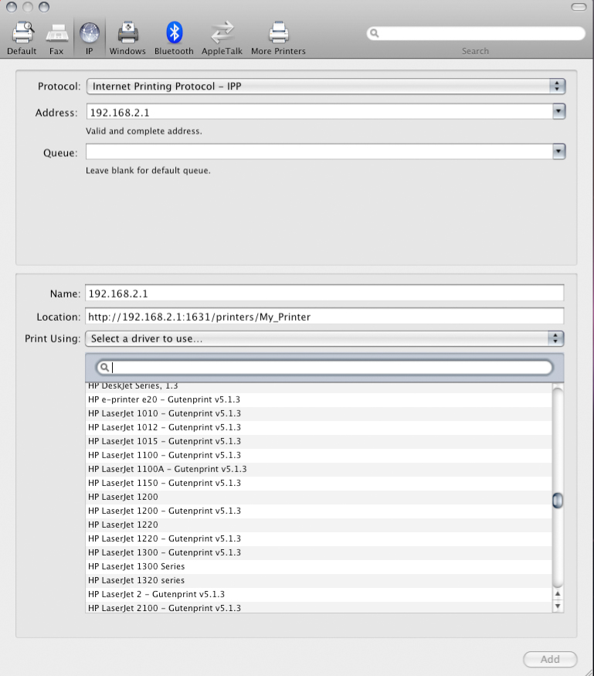594x676 pixels.
Task: Open the Protocol popup menu
Action: tap(326, 87)
